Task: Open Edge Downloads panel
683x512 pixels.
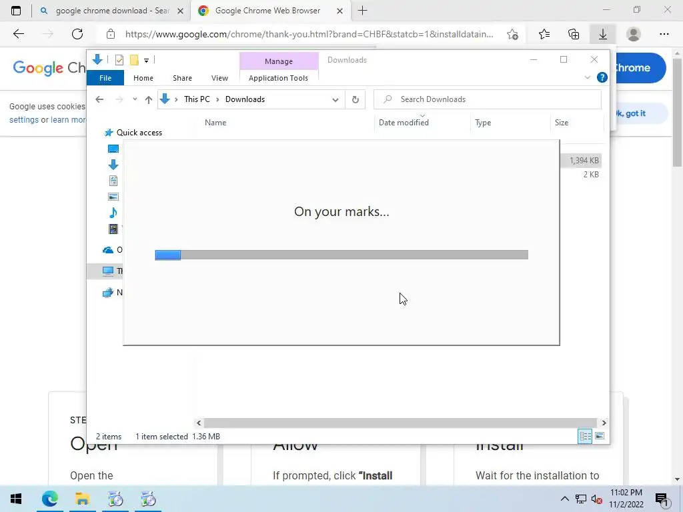Action: (603, 34)
